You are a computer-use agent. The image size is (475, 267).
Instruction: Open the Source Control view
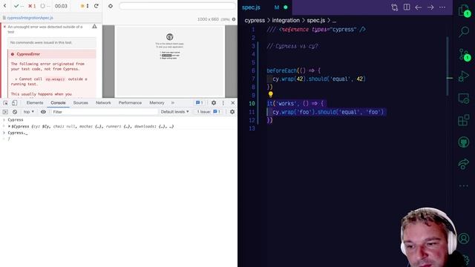click(x=464, y=54)
